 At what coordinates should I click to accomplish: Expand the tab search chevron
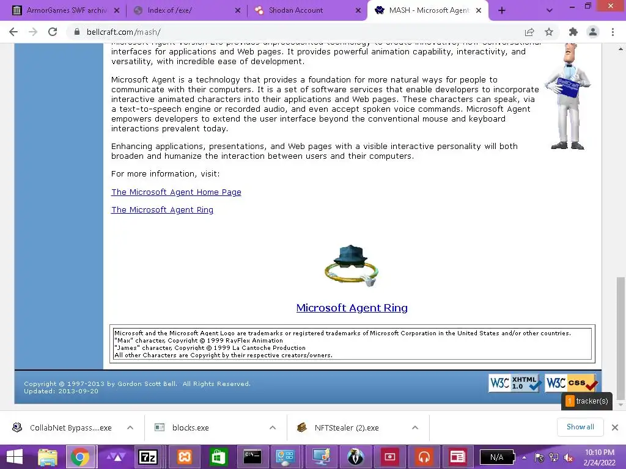550,10
